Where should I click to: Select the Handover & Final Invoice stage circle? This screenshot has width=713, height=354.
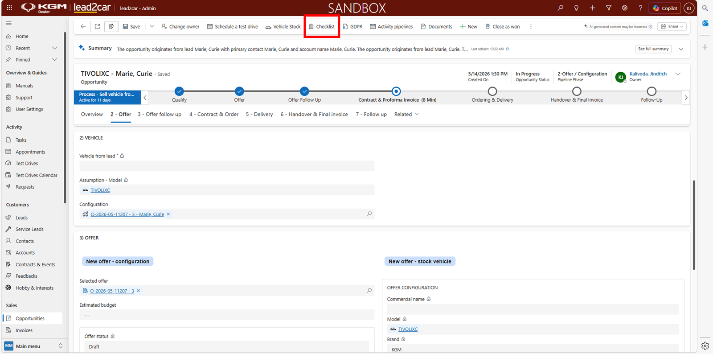click(577, 91)
